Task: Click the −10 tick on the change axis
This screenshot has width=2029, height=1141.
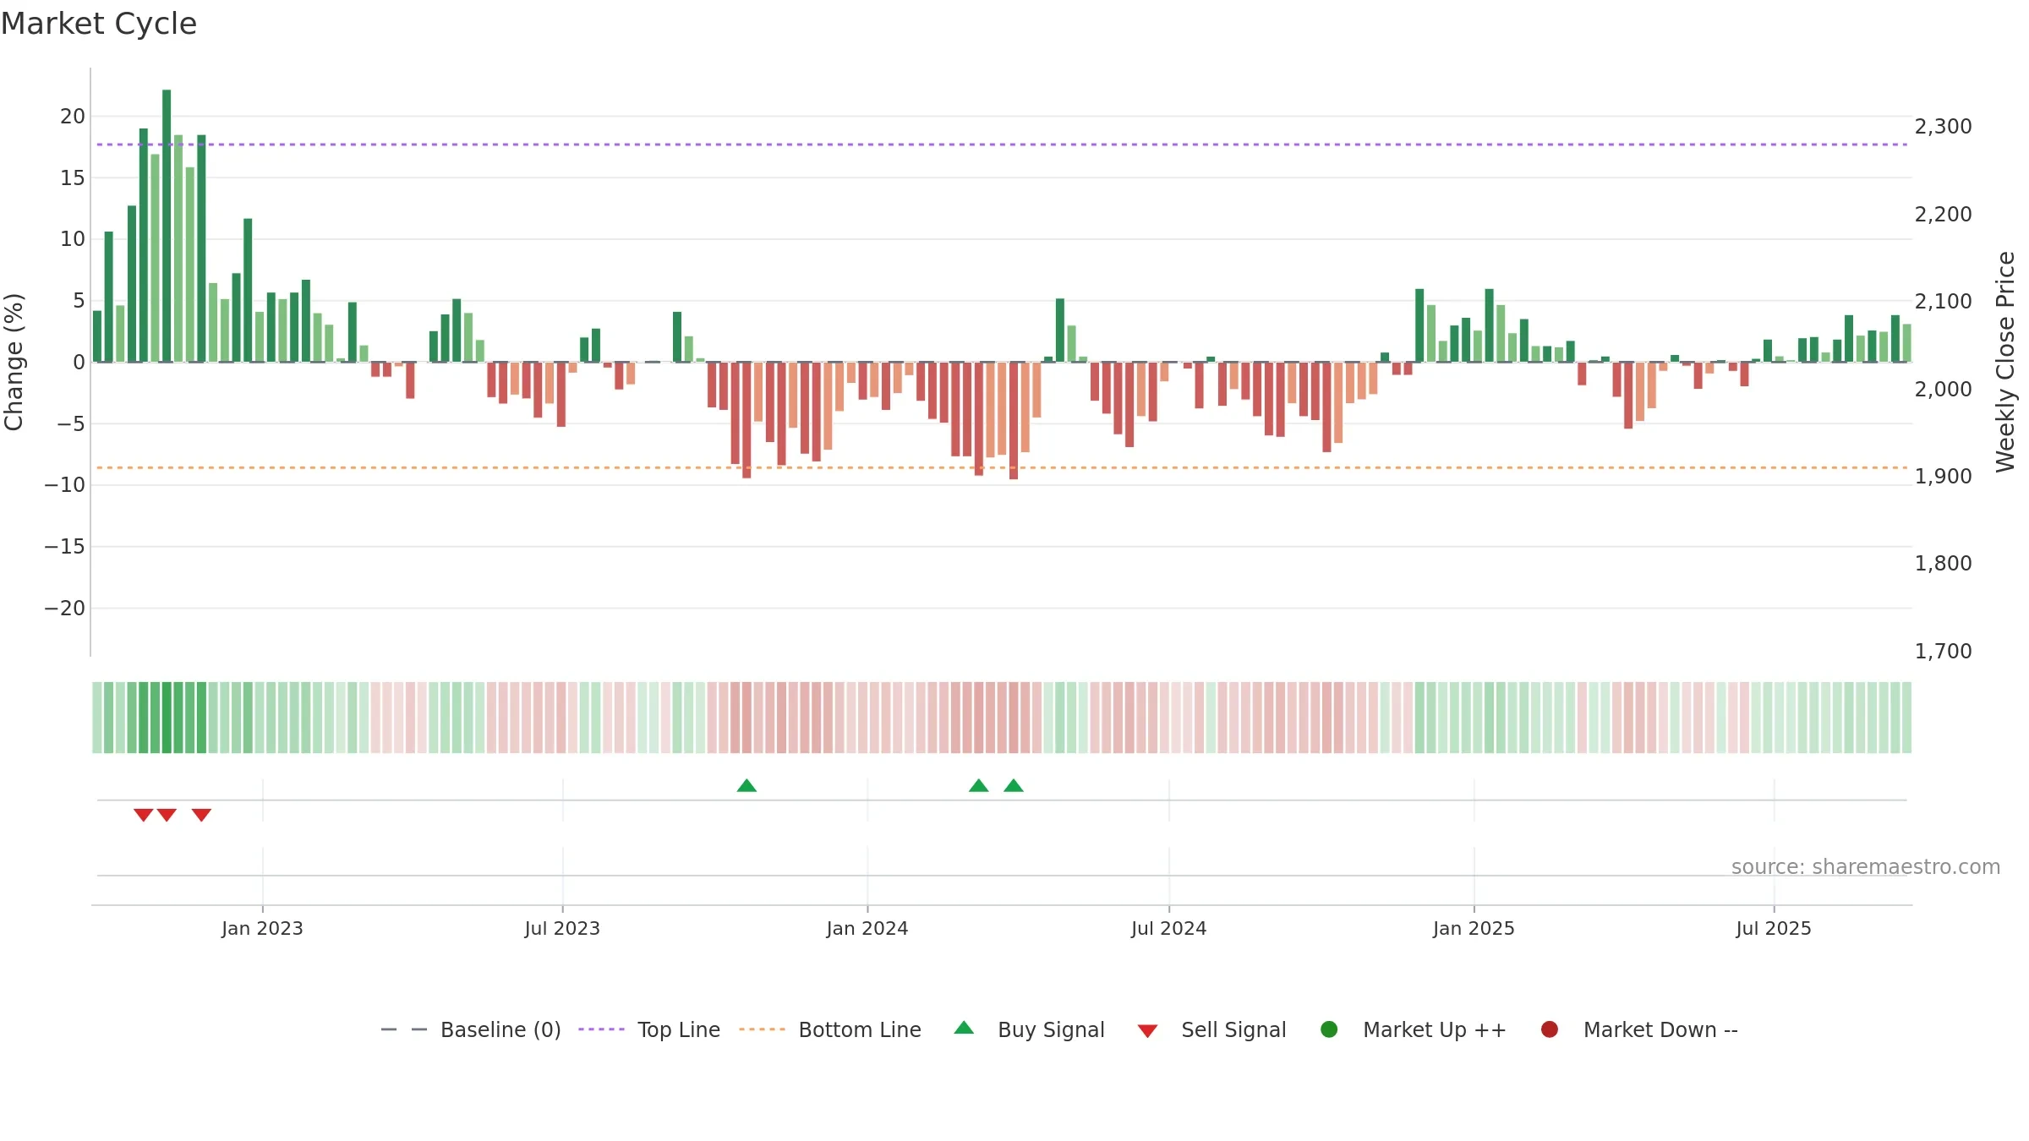Action: pyautogui.click(x=65, y=485)
